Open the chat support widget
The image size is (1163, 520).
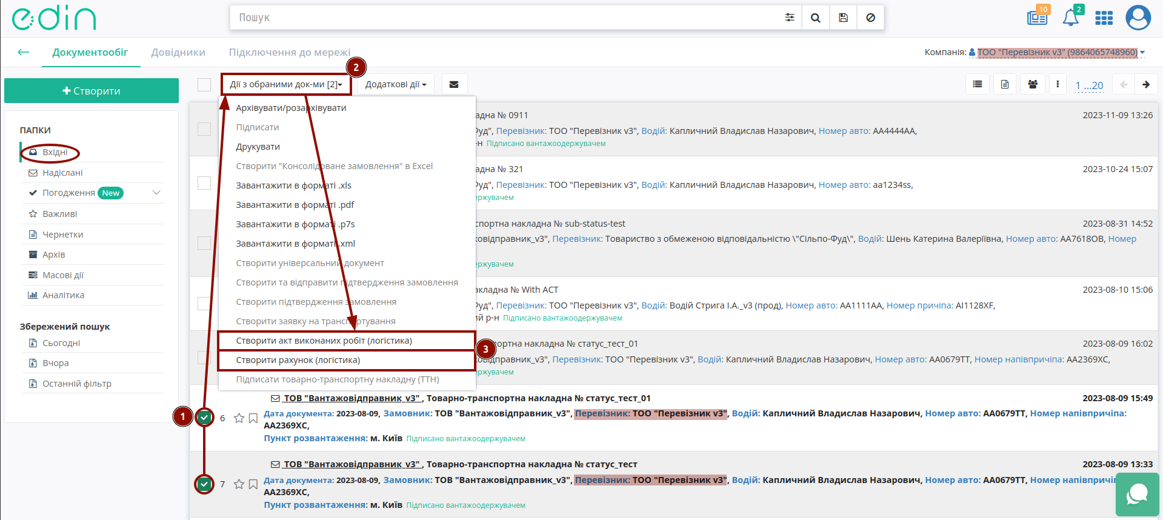pyautogui.click(x=1137, y=495)
